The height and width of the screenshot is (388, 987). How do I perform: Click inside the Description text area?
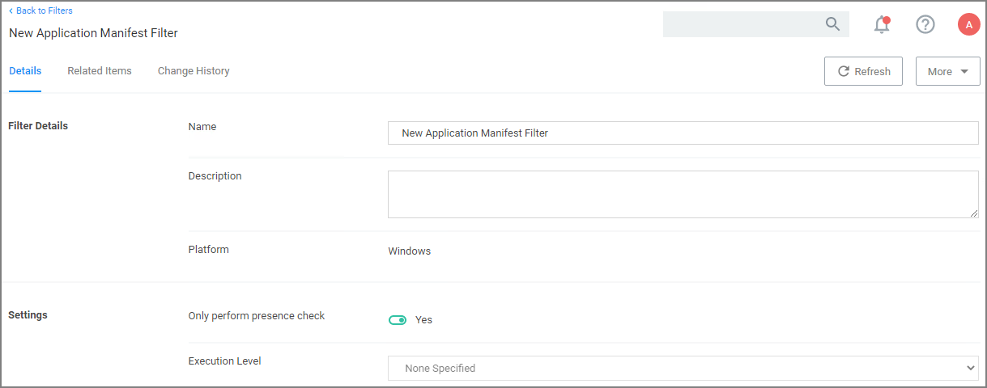(x=683, y=194)
